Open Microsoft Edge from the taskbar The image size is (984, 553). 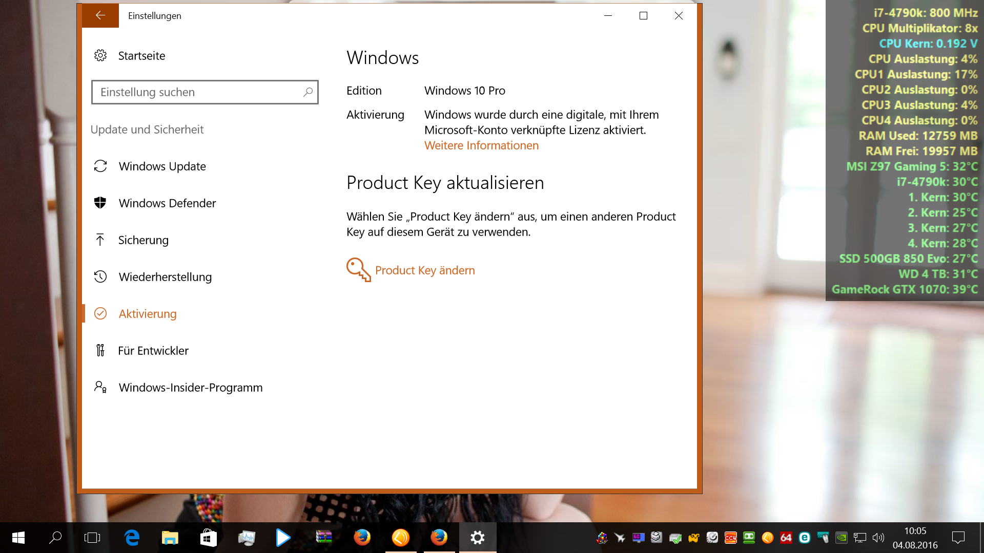(x=132, y=537)
